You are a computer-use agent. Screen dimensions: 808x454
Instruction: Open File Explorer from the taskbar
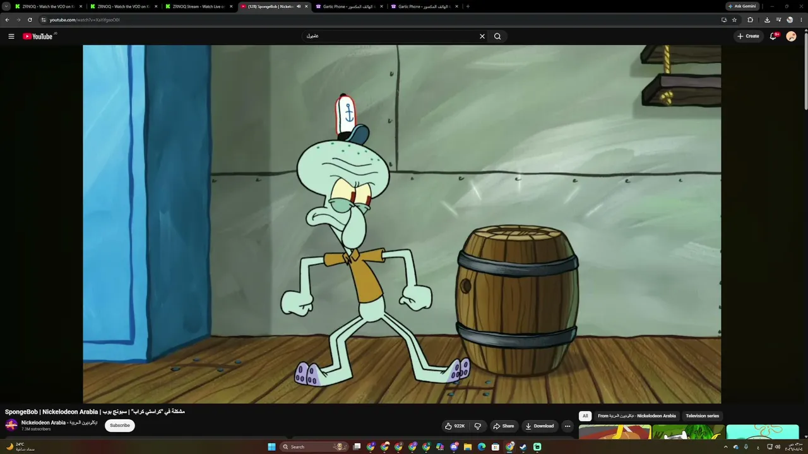click(x=468, y=447)
